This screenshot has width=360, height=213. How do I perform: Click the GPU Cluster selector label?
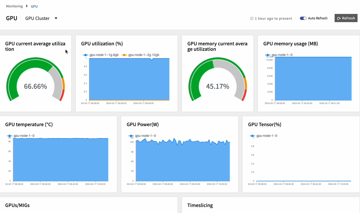point(37,18)
